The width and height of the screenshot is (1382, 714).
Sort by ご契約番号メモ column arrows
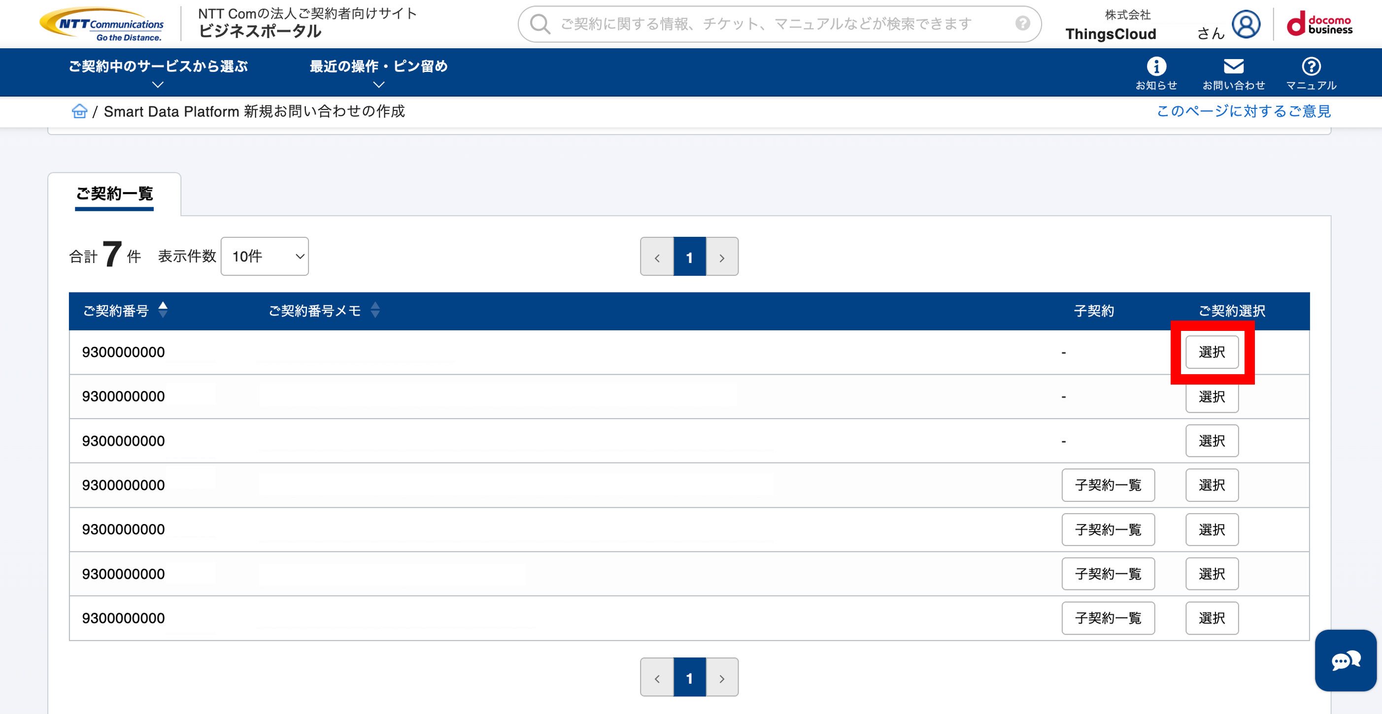click(375, 310)
